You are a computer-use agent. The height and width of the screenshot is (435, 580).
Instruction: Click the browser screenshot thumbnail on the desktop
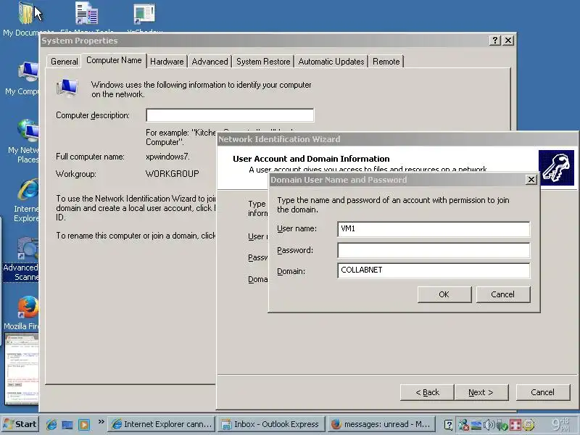(21, 369)
